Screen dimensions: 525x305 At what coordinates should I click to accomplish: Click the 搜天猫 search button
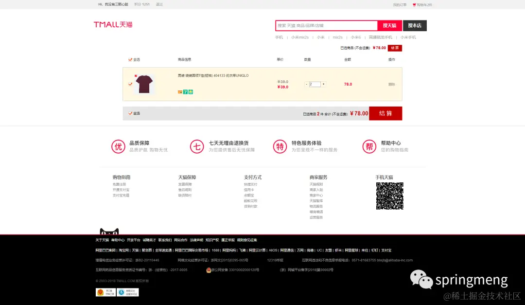390,25
